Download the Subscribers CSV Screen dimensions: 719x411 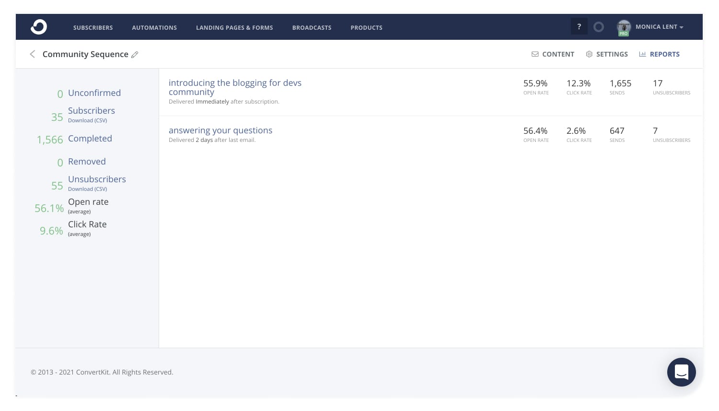tap(87, 120)
